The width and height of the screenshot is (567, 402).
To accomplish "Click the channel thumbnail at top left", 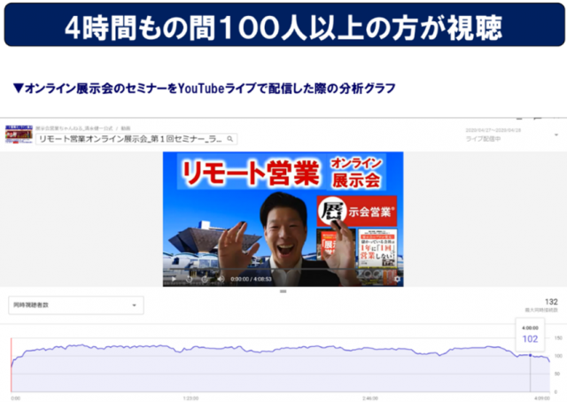I will tap(19, 135).
